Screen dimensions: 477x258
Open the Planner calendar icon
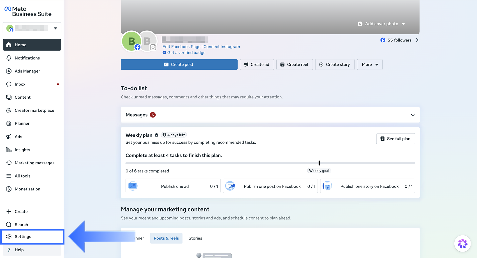(9, 123)
